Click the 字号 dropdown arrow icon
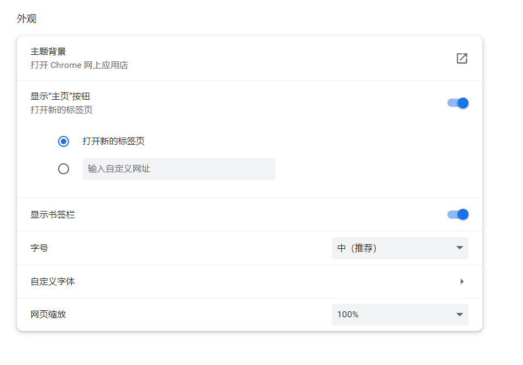The image size is (523, 365). (459, 248)
